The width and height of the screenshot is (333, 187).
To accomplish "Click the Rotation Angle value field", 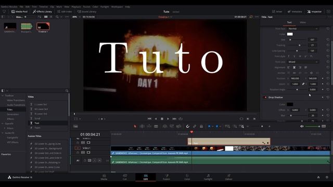I will click(x=313, y=89).
